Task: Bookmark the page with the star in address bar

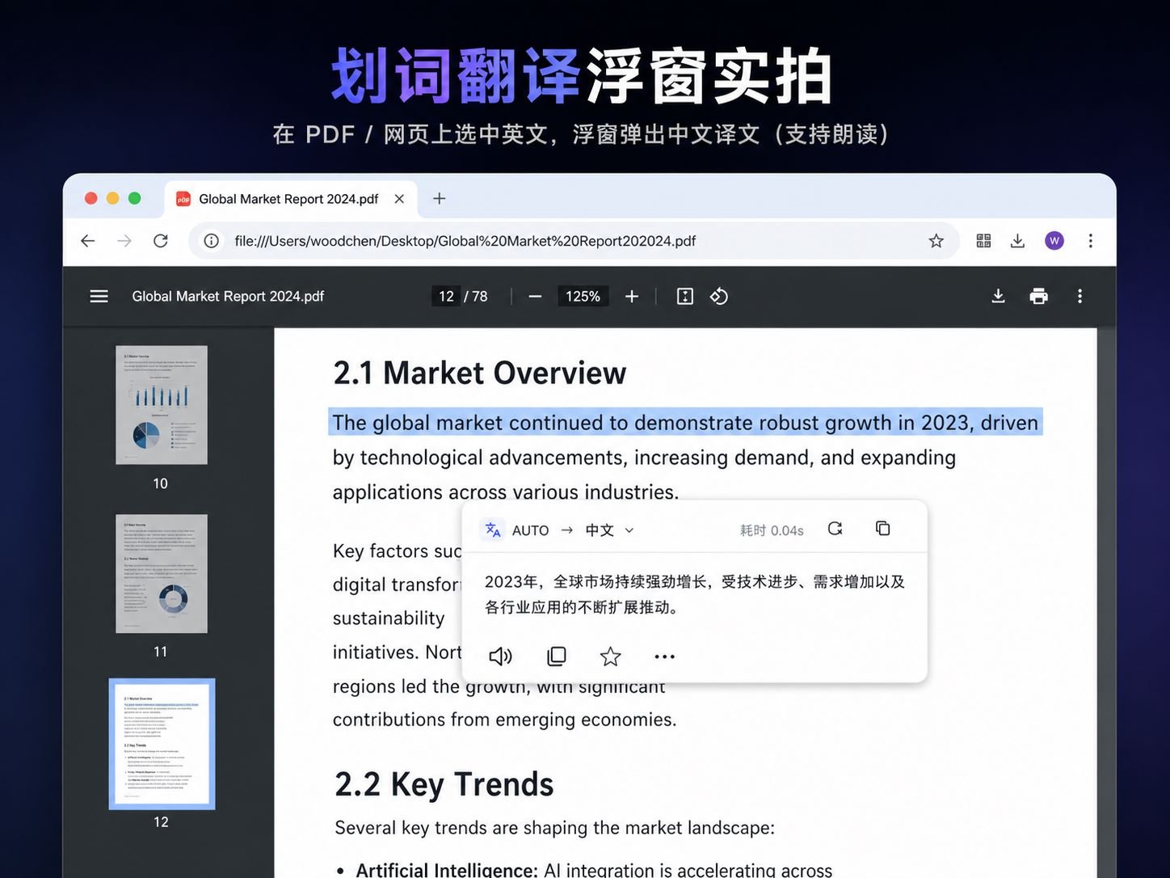Action: pos(936,240)
